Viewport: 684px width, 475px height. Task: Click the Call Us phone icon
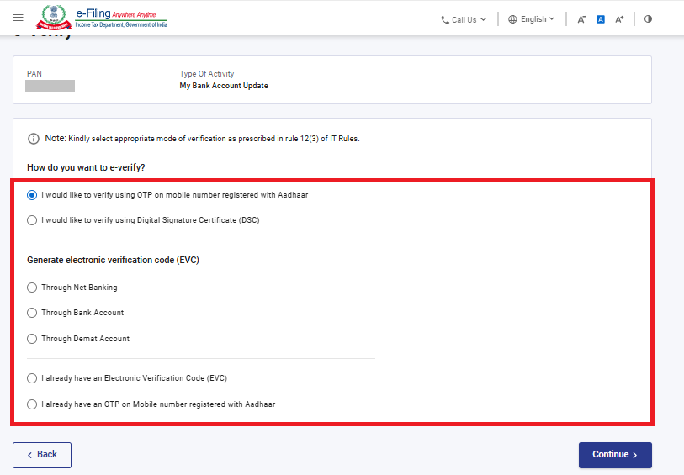coord(445,20)
